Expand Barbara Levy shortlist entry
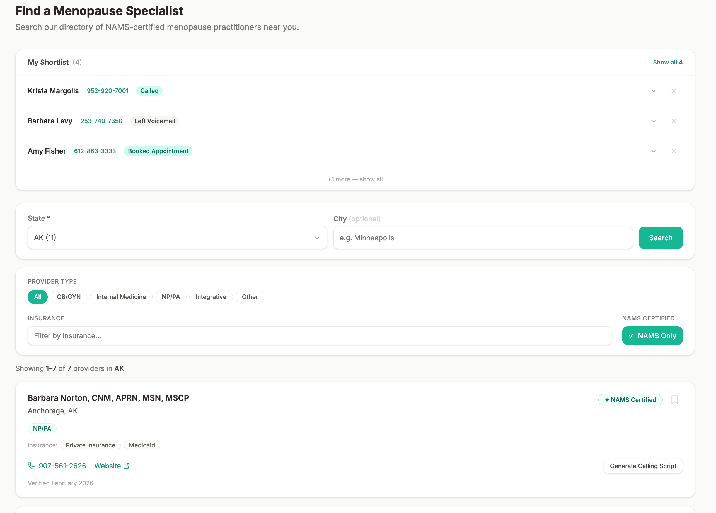716x513 pixels. [x=654, y=121]
